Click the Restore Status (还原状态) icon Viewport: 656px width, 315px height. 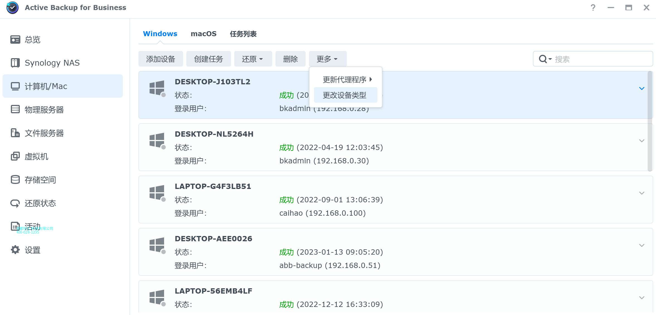click(15, 203)
